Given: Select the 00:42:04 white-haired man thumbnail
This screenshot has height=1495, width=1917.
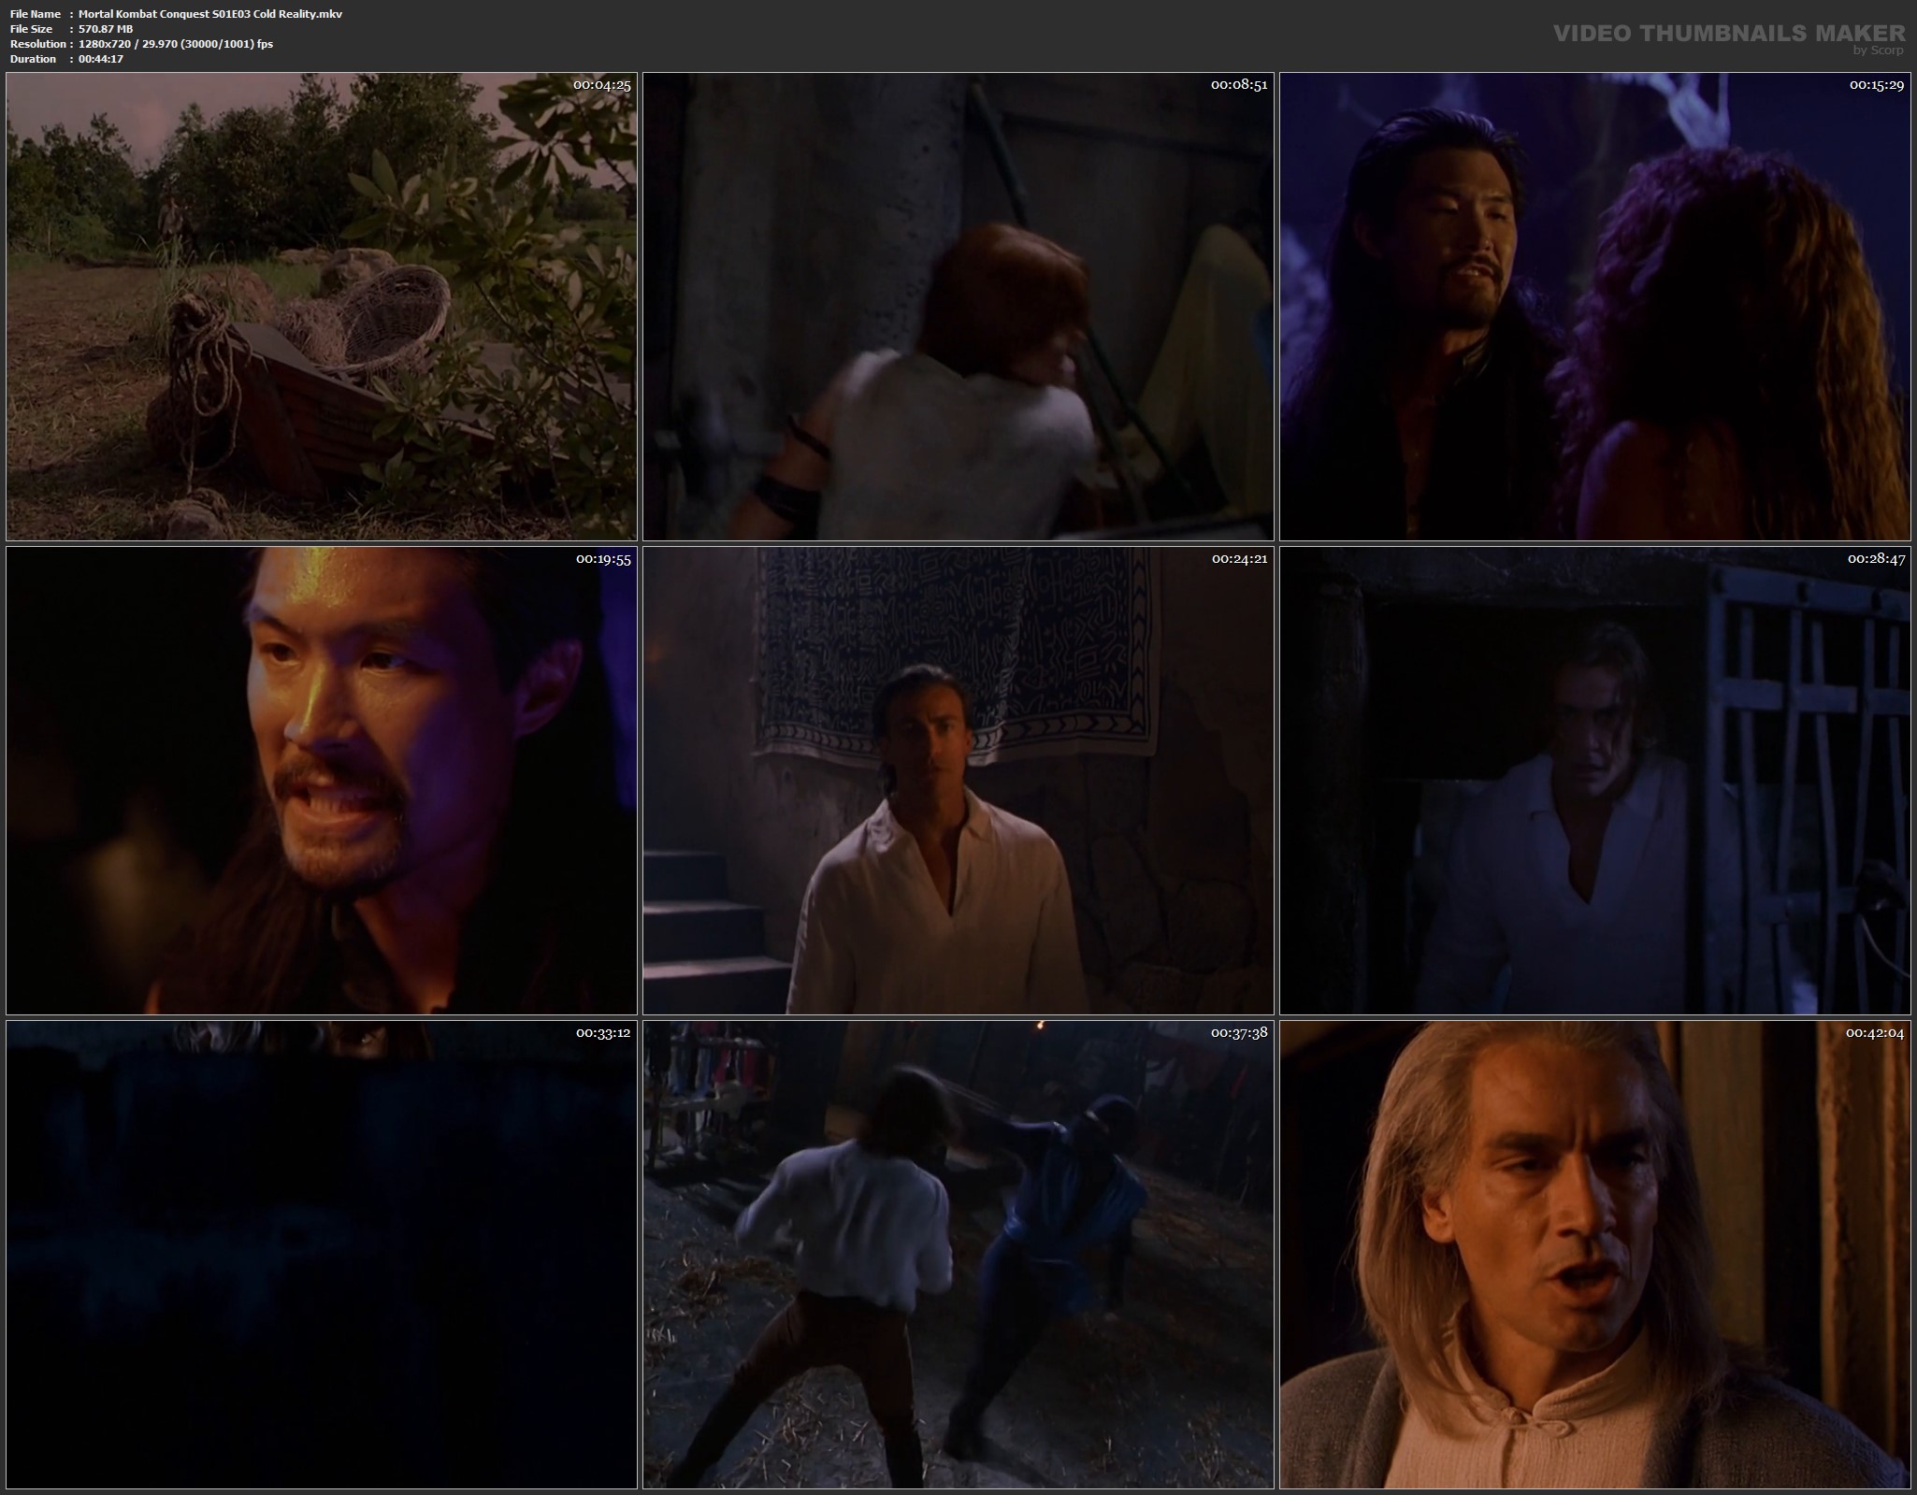Looking at the screenshot, I should (x=1594, y=1255).
